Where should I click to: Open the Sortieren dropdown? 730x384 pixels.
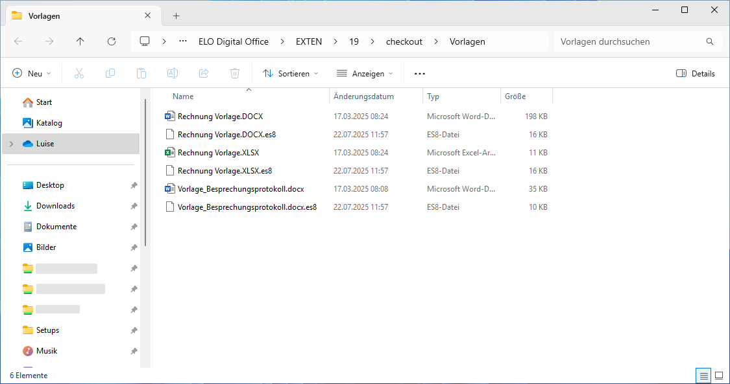(x=290, y=73)
